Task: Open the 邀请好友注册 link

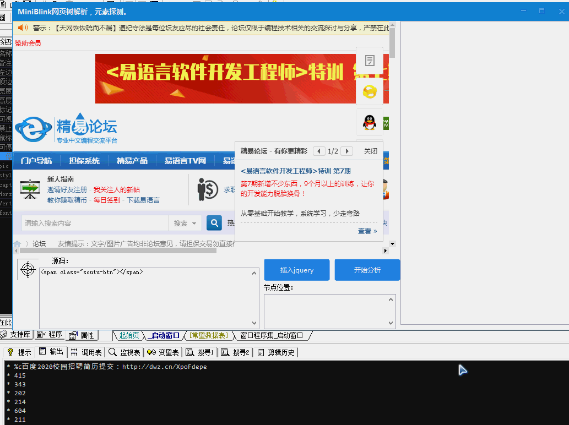Action: click(67, 190)
